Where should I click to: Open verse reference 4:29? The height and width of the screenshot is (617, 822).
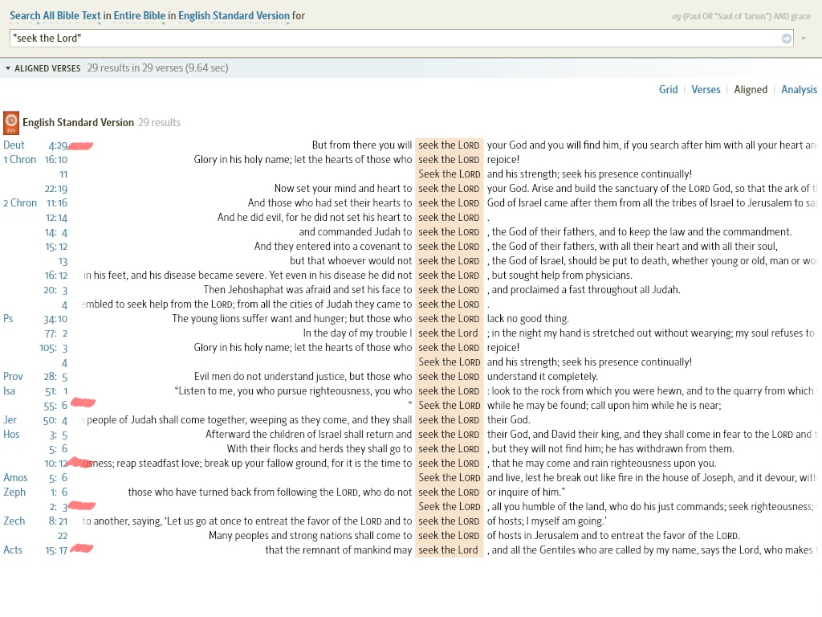[58, 146]
